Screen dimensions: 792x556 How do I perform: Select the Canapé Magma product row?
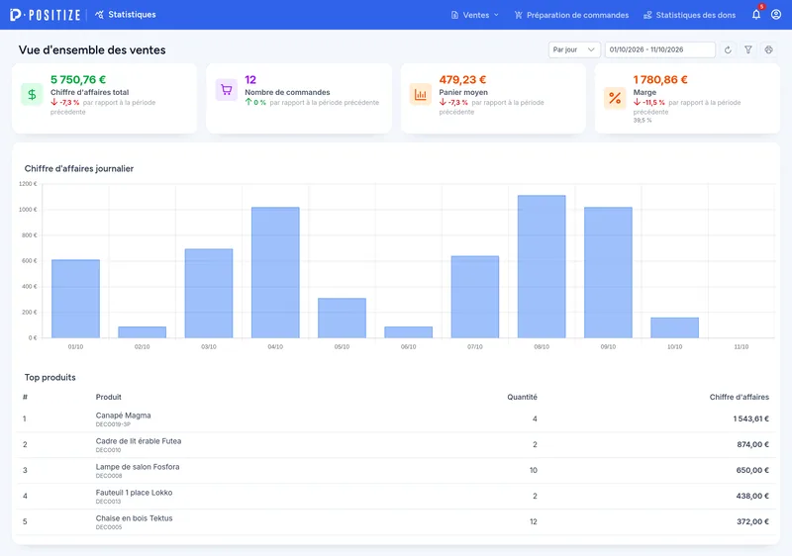tap(396, 418)
